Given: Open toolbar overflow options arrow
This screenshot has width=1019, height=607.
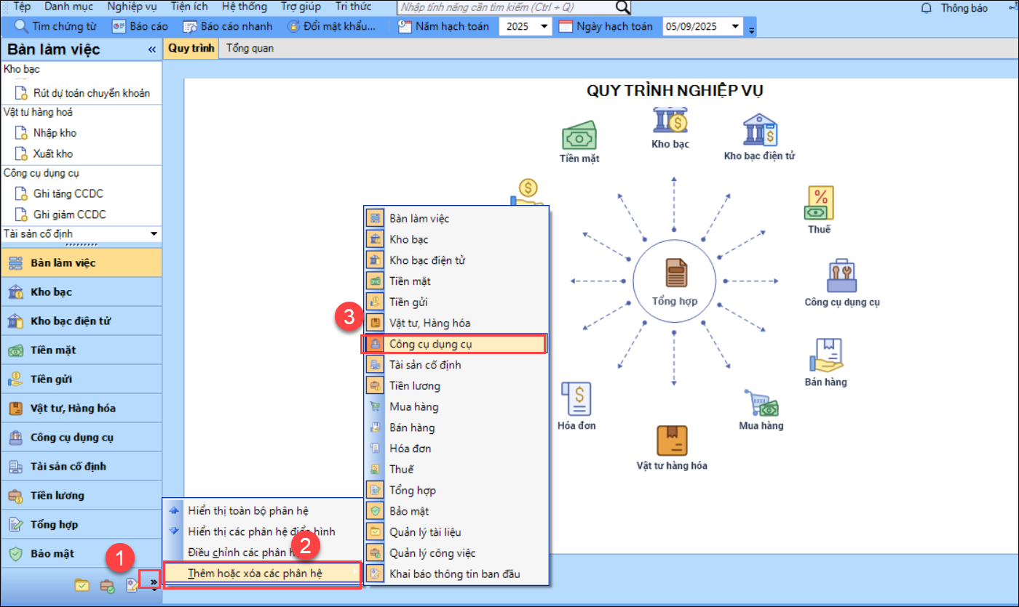Looking at the screenshot, I should point(752,29).
